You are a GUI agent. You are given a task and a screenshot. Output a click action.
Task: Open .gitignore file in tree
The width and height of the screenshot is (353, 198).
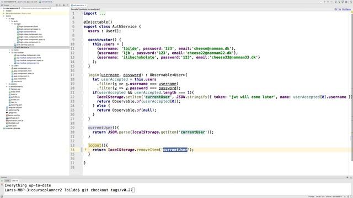tap(11, 113)
